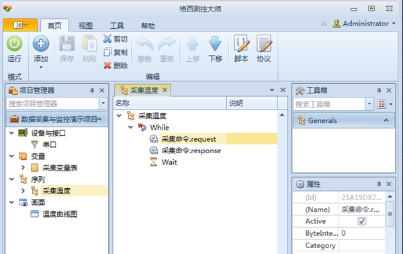Collapse the root 采集温度 sequence node

tap(119, 116)
